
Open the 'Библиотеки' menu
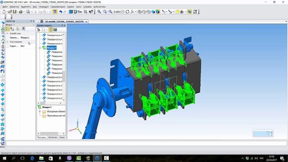[x=99, y=7]
